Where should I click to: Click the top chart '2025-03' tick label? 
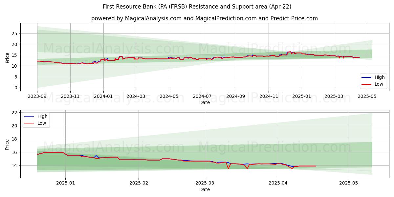coord(334,96)
